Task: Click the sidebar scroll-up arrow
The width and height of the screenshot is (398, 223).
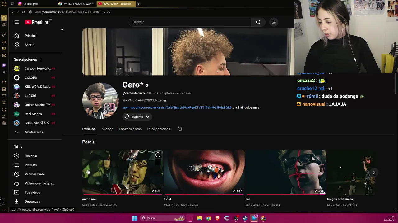Action: pos(62,29)
